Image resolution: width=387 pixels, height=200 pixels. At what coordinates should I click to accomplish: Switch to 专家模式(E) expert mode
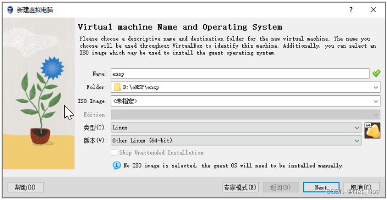click(241, 187)
